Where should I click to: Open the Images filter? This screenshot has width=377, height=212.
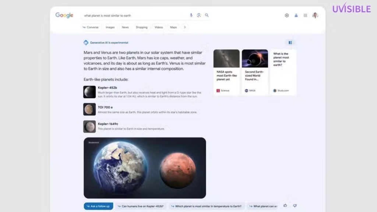click(110, 27)
